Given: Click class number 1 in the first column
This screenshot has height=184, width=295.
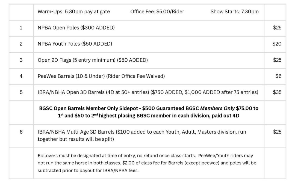Looking at the screenshot, I should pos(21,28).
